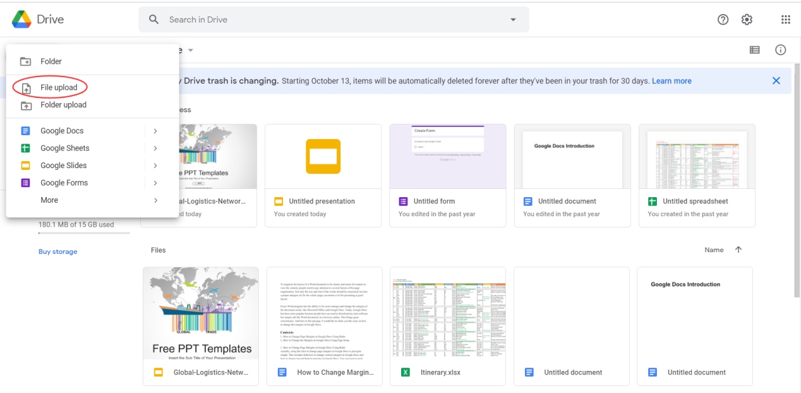Image resolution: width=801 pixels, height=393 pixels.
Task: Reverse sort direction with the arrow
Action: coord(738,250)
